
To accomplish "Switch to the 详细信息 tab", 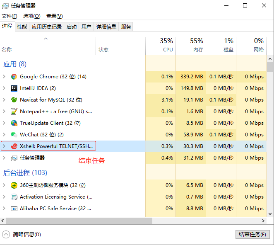I will tap(106, 27).
